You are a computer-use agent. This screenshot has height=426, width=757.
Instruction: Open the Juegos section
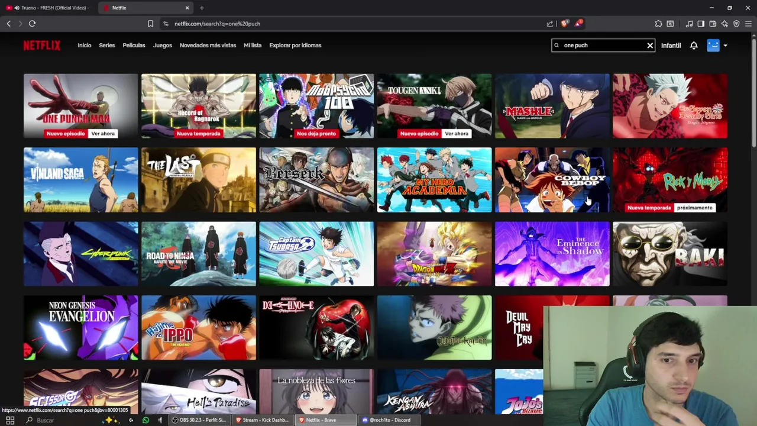click(163, 46)
